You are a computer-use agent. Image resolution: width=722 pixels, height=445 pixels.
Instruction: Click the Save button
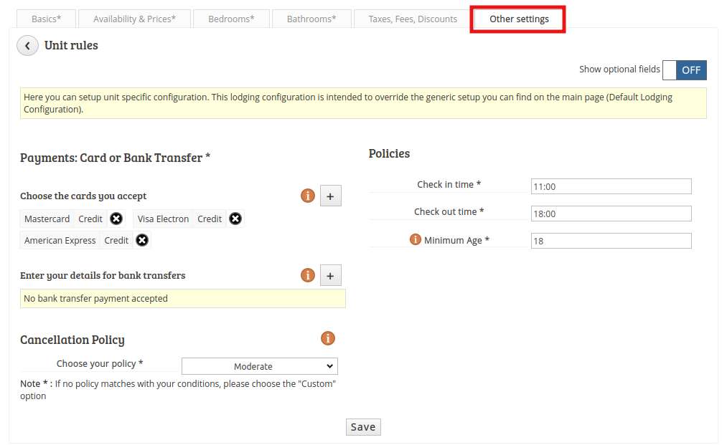tap(363, 427)
